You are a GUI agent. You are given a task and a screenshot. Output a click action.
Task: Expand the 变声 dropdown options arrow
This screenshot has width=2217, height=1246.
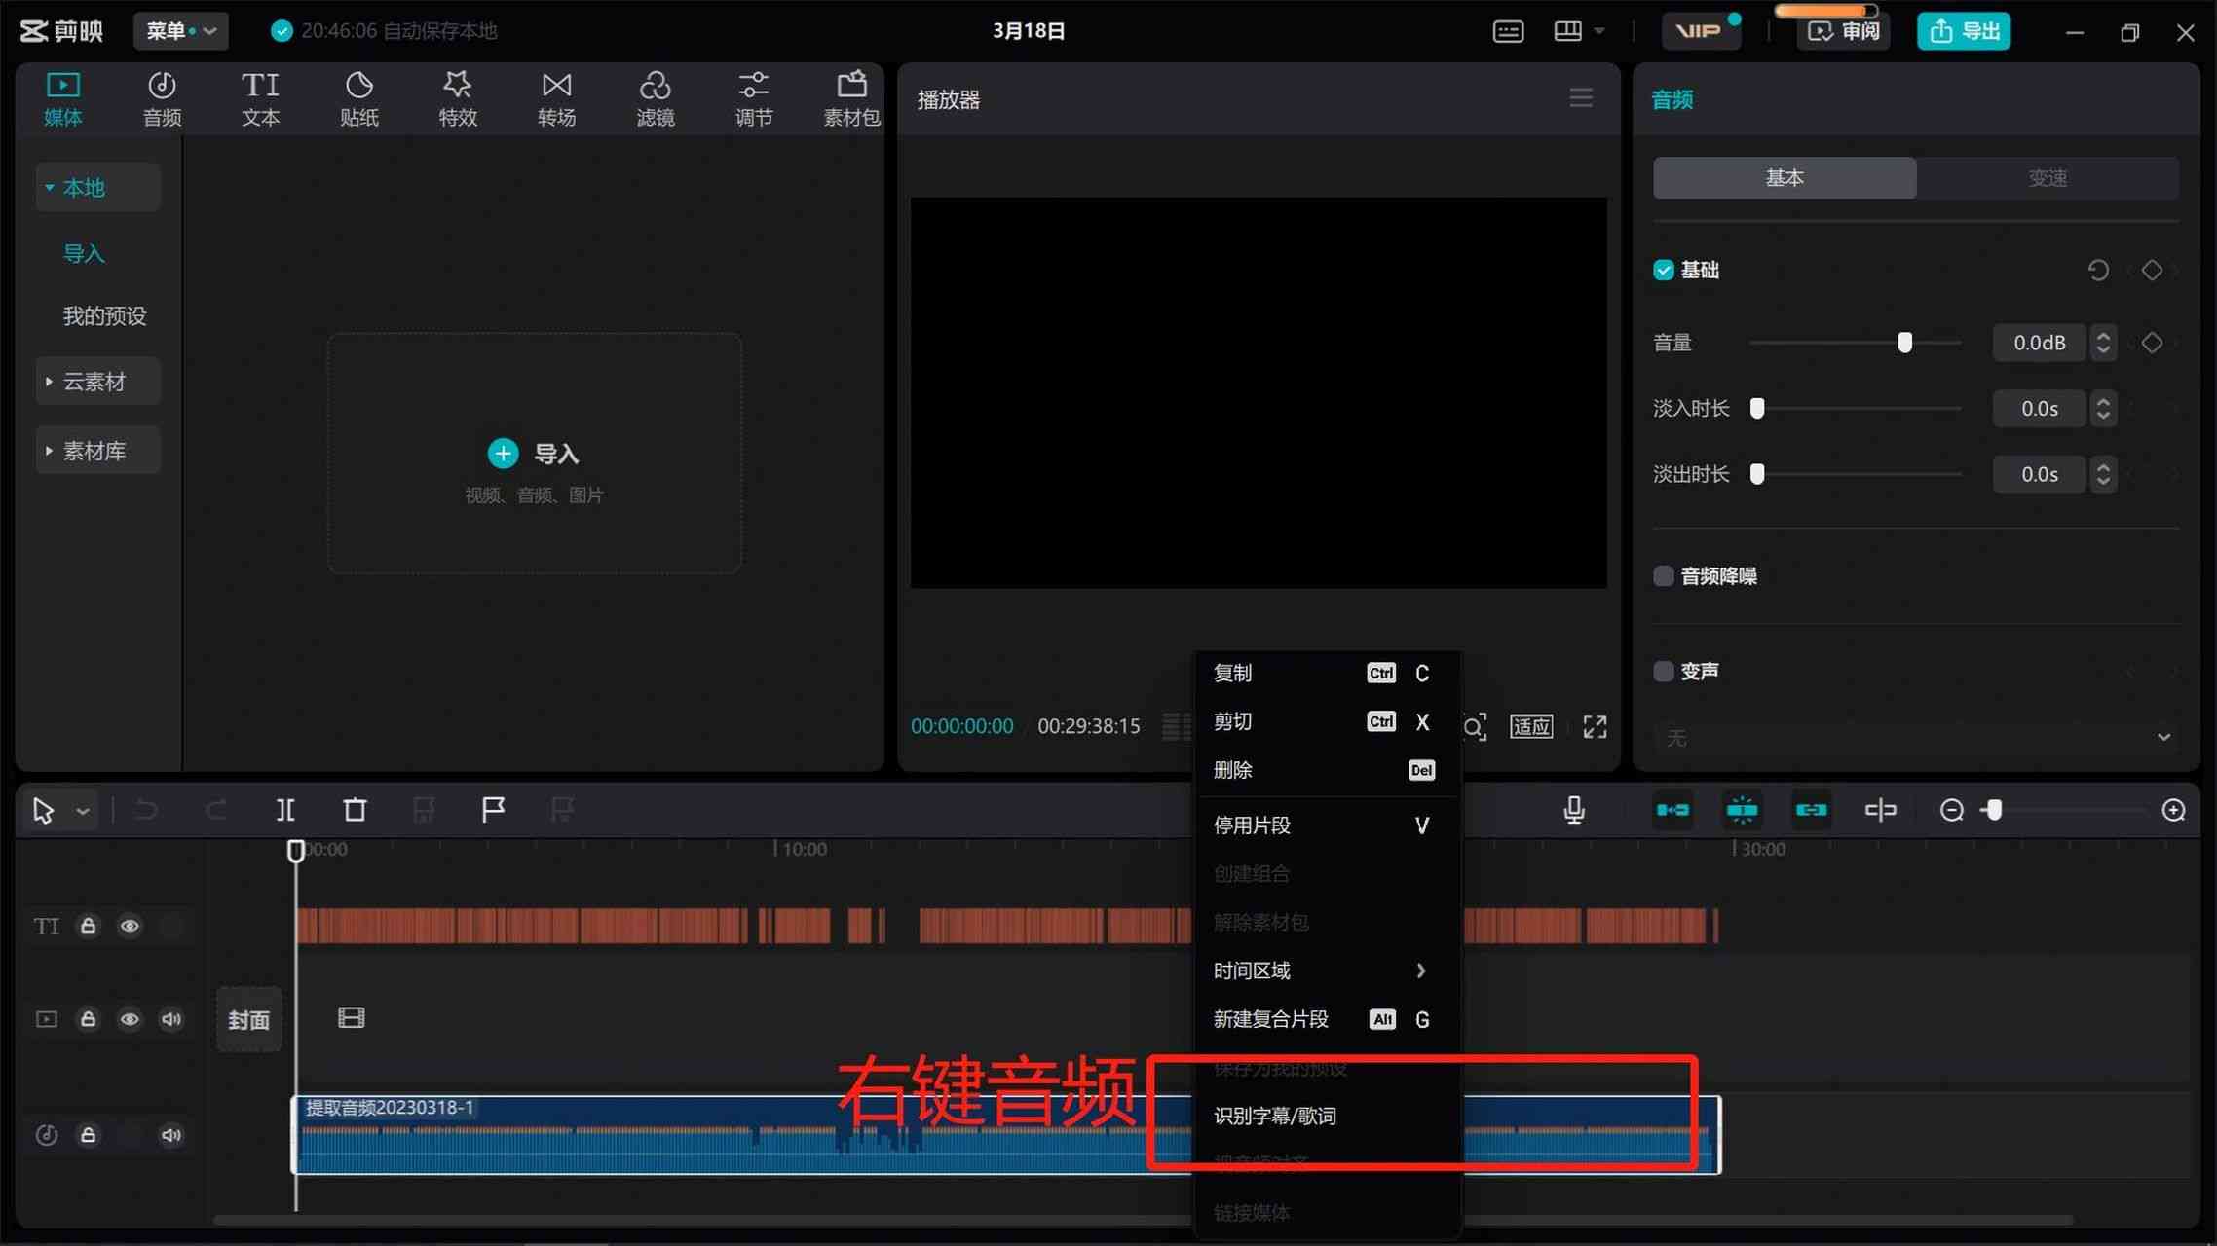click(x=2163, y=738)
